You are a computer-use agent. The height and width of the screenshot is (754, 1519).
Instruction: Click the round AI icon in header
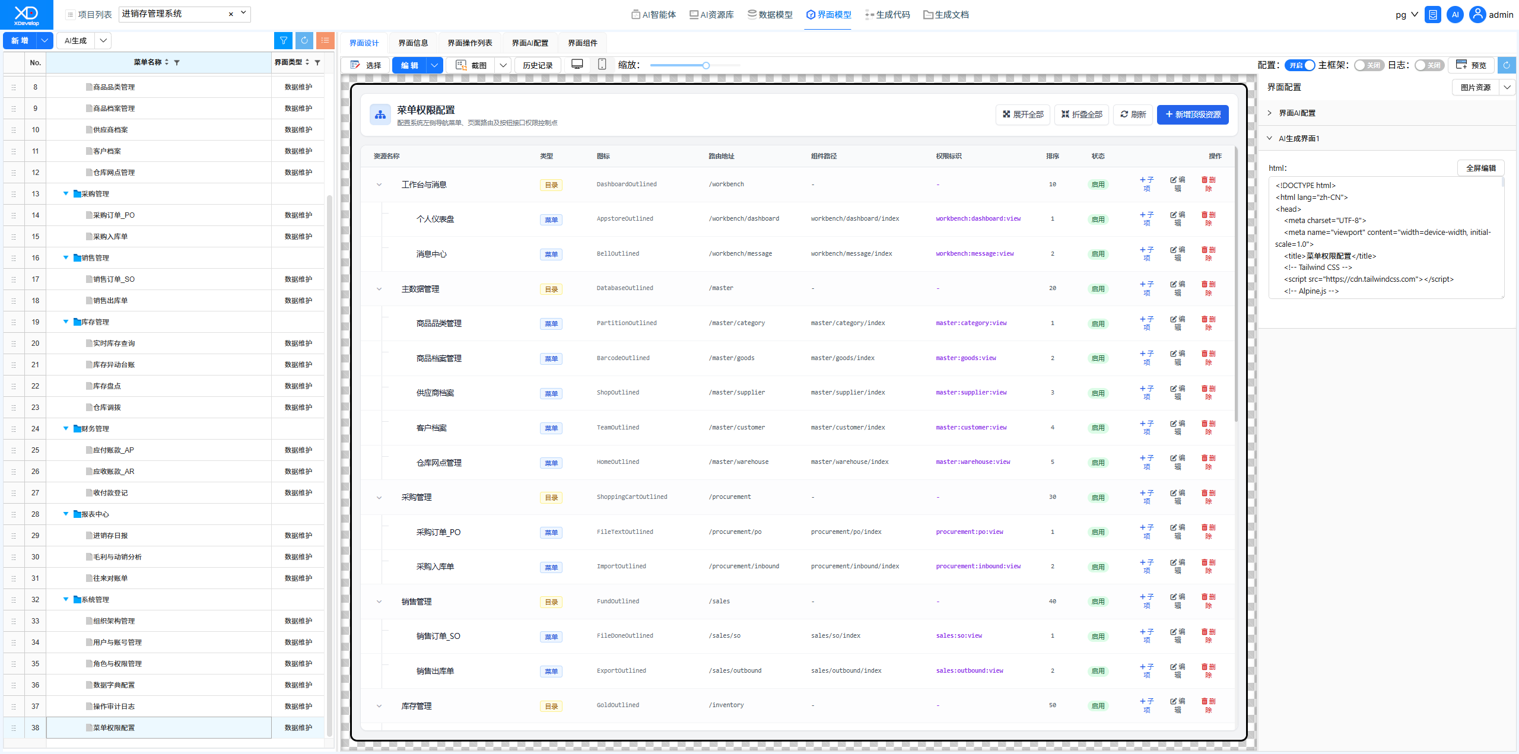1455,15
